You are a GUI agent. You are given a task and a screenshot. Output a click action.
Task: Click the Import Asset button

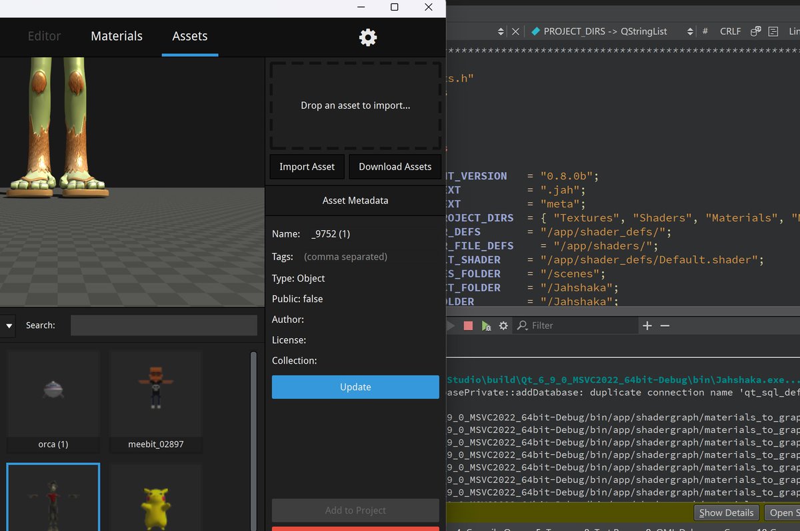(307, 167)
